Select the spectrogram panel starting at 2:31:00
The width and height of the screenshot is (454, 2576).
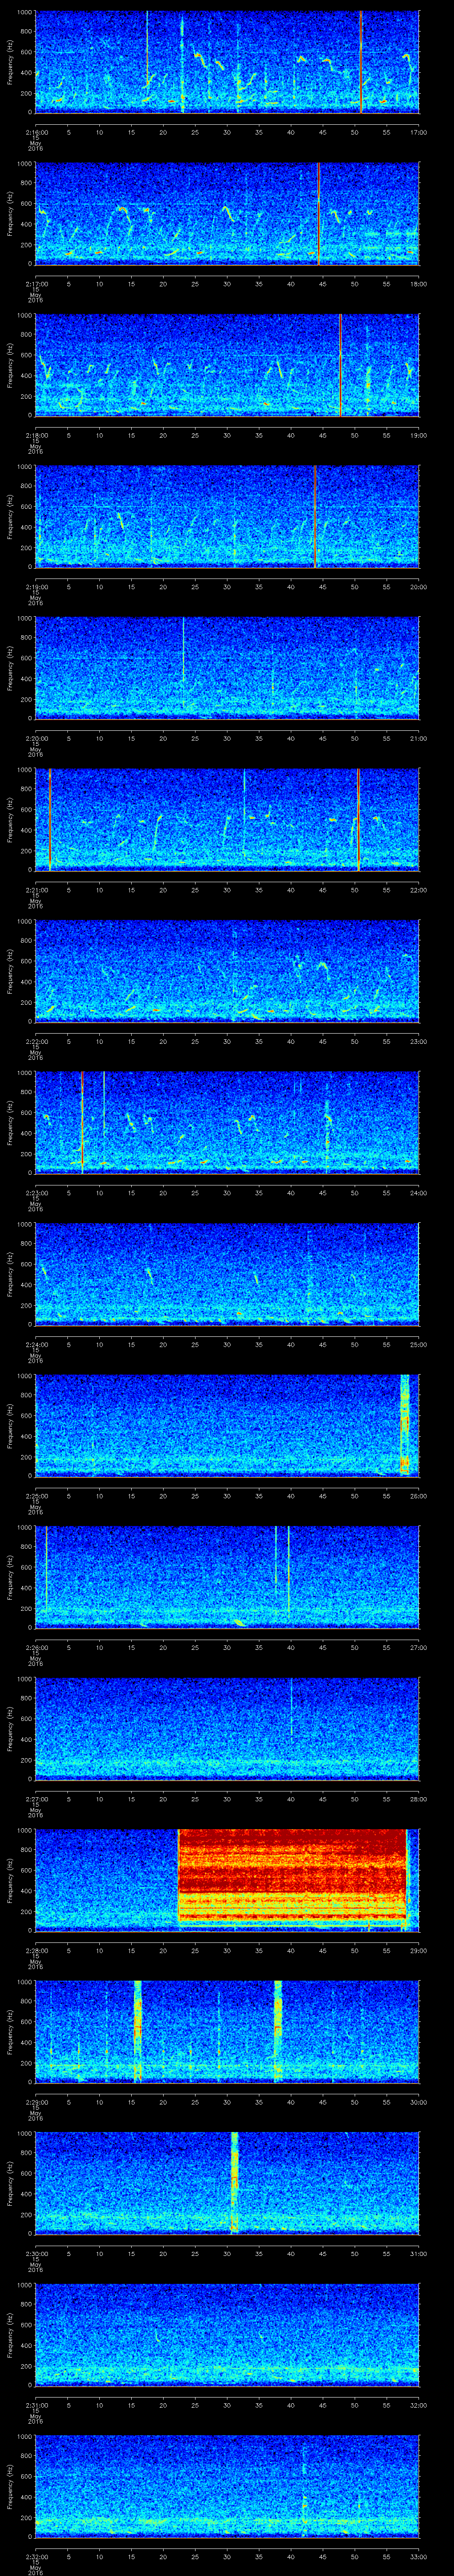(x=227, y=2334)
